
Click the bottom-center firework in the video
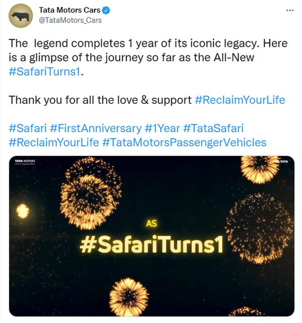click(x=129, y=296)
